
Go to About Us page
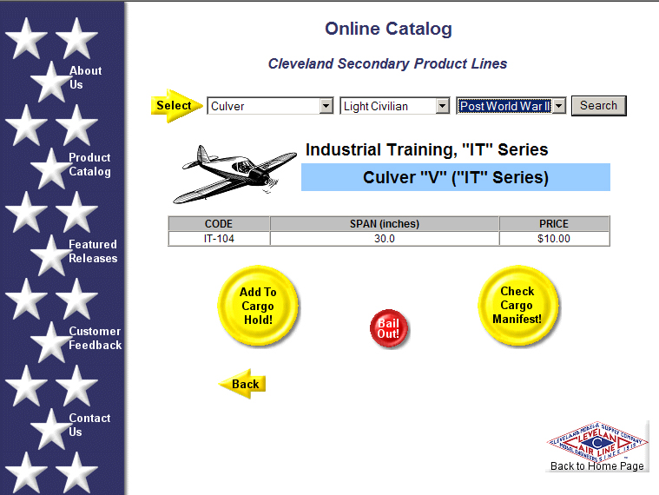(x=86, y=77)
